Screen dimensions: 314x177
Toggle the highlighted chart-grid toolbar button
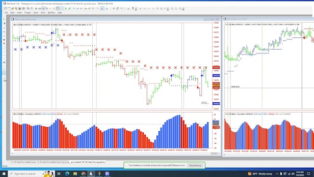coord(58,9)
